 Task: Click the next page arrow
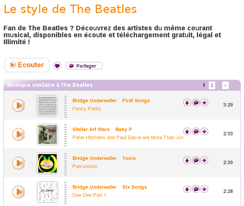pyautogui.click(x=225, y=85)
